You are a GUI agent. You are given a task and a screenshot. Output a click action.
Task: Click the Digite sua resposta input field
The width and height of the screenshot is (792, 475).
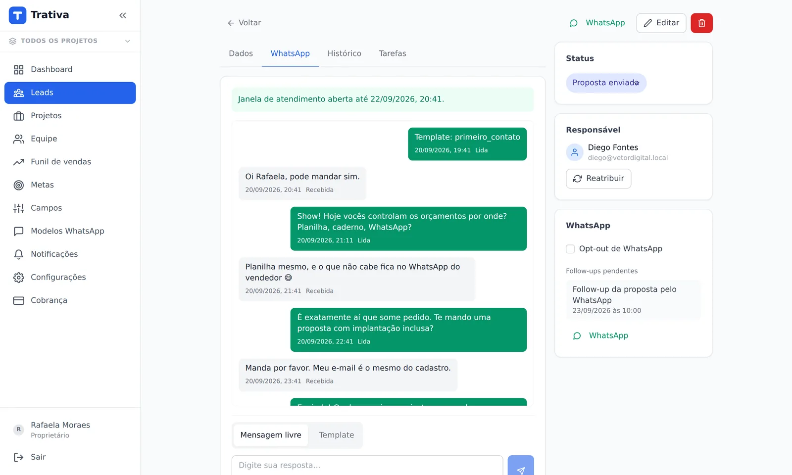[367, 465]
